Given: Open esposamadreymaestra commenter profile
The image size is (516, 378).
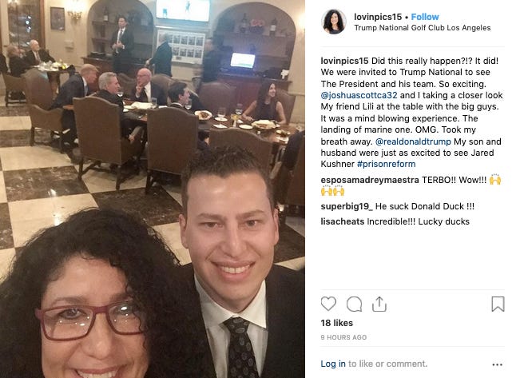Looking at the screenshot, I should point(370,180).
